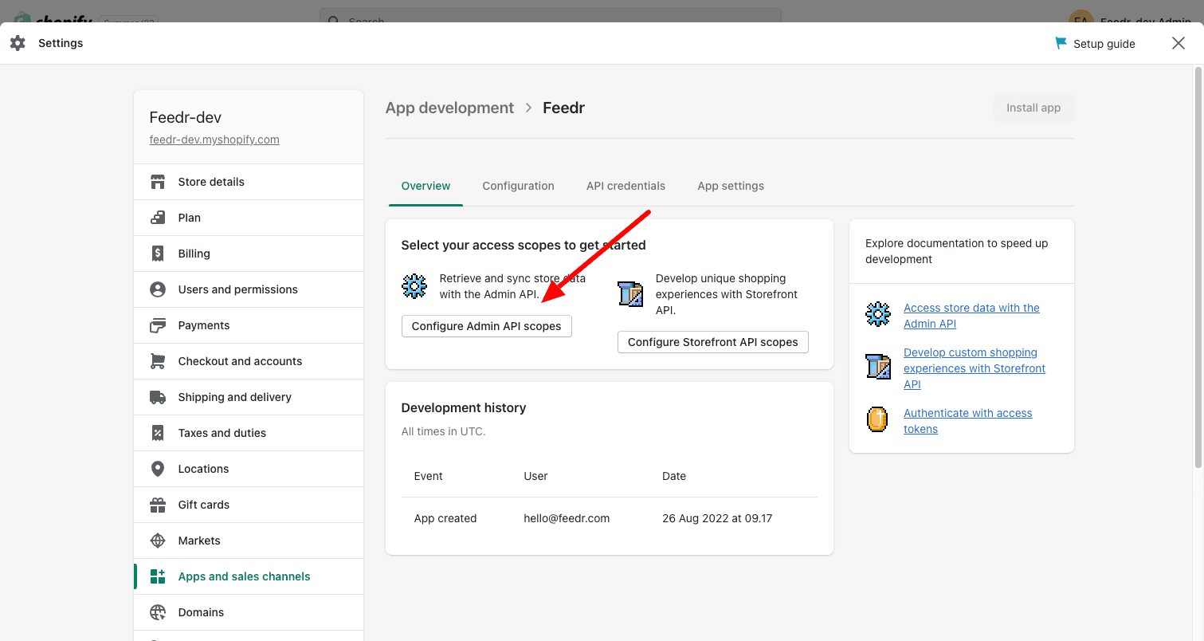Click the Gift cards icon
The height and width of the screenshot is (641, 1204).
point(158,505)
